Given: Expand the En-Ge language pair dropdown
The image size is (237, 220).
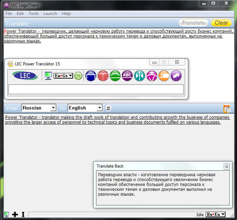Looking at the screenshot, I should [x=70, y=75].
